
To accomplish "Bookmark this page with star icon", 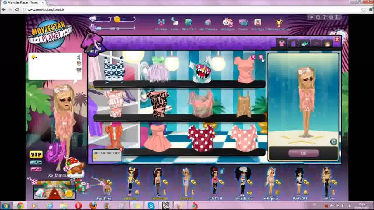I will [363, 10].
